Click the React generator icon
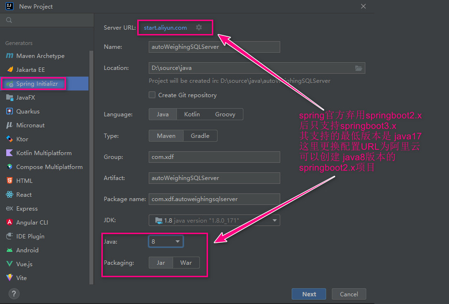 [10, 194]
